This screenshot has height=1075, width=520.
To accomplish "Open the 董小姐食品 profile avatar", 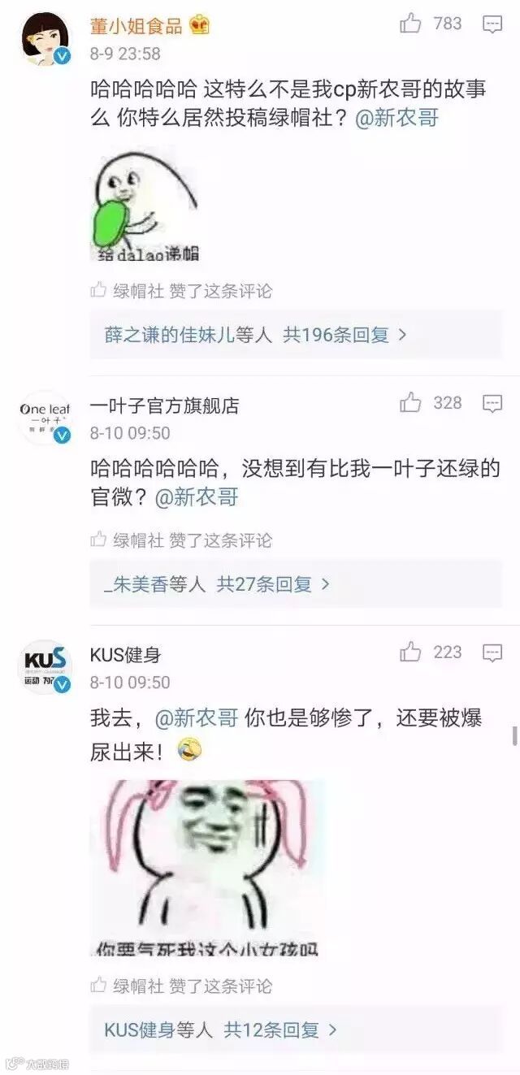I will coord(45,38).
